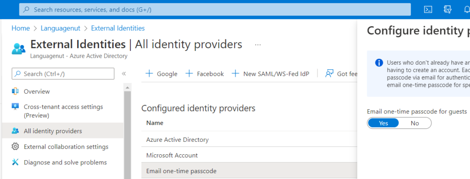Click the top search resources field

click(x=215, y=10)
